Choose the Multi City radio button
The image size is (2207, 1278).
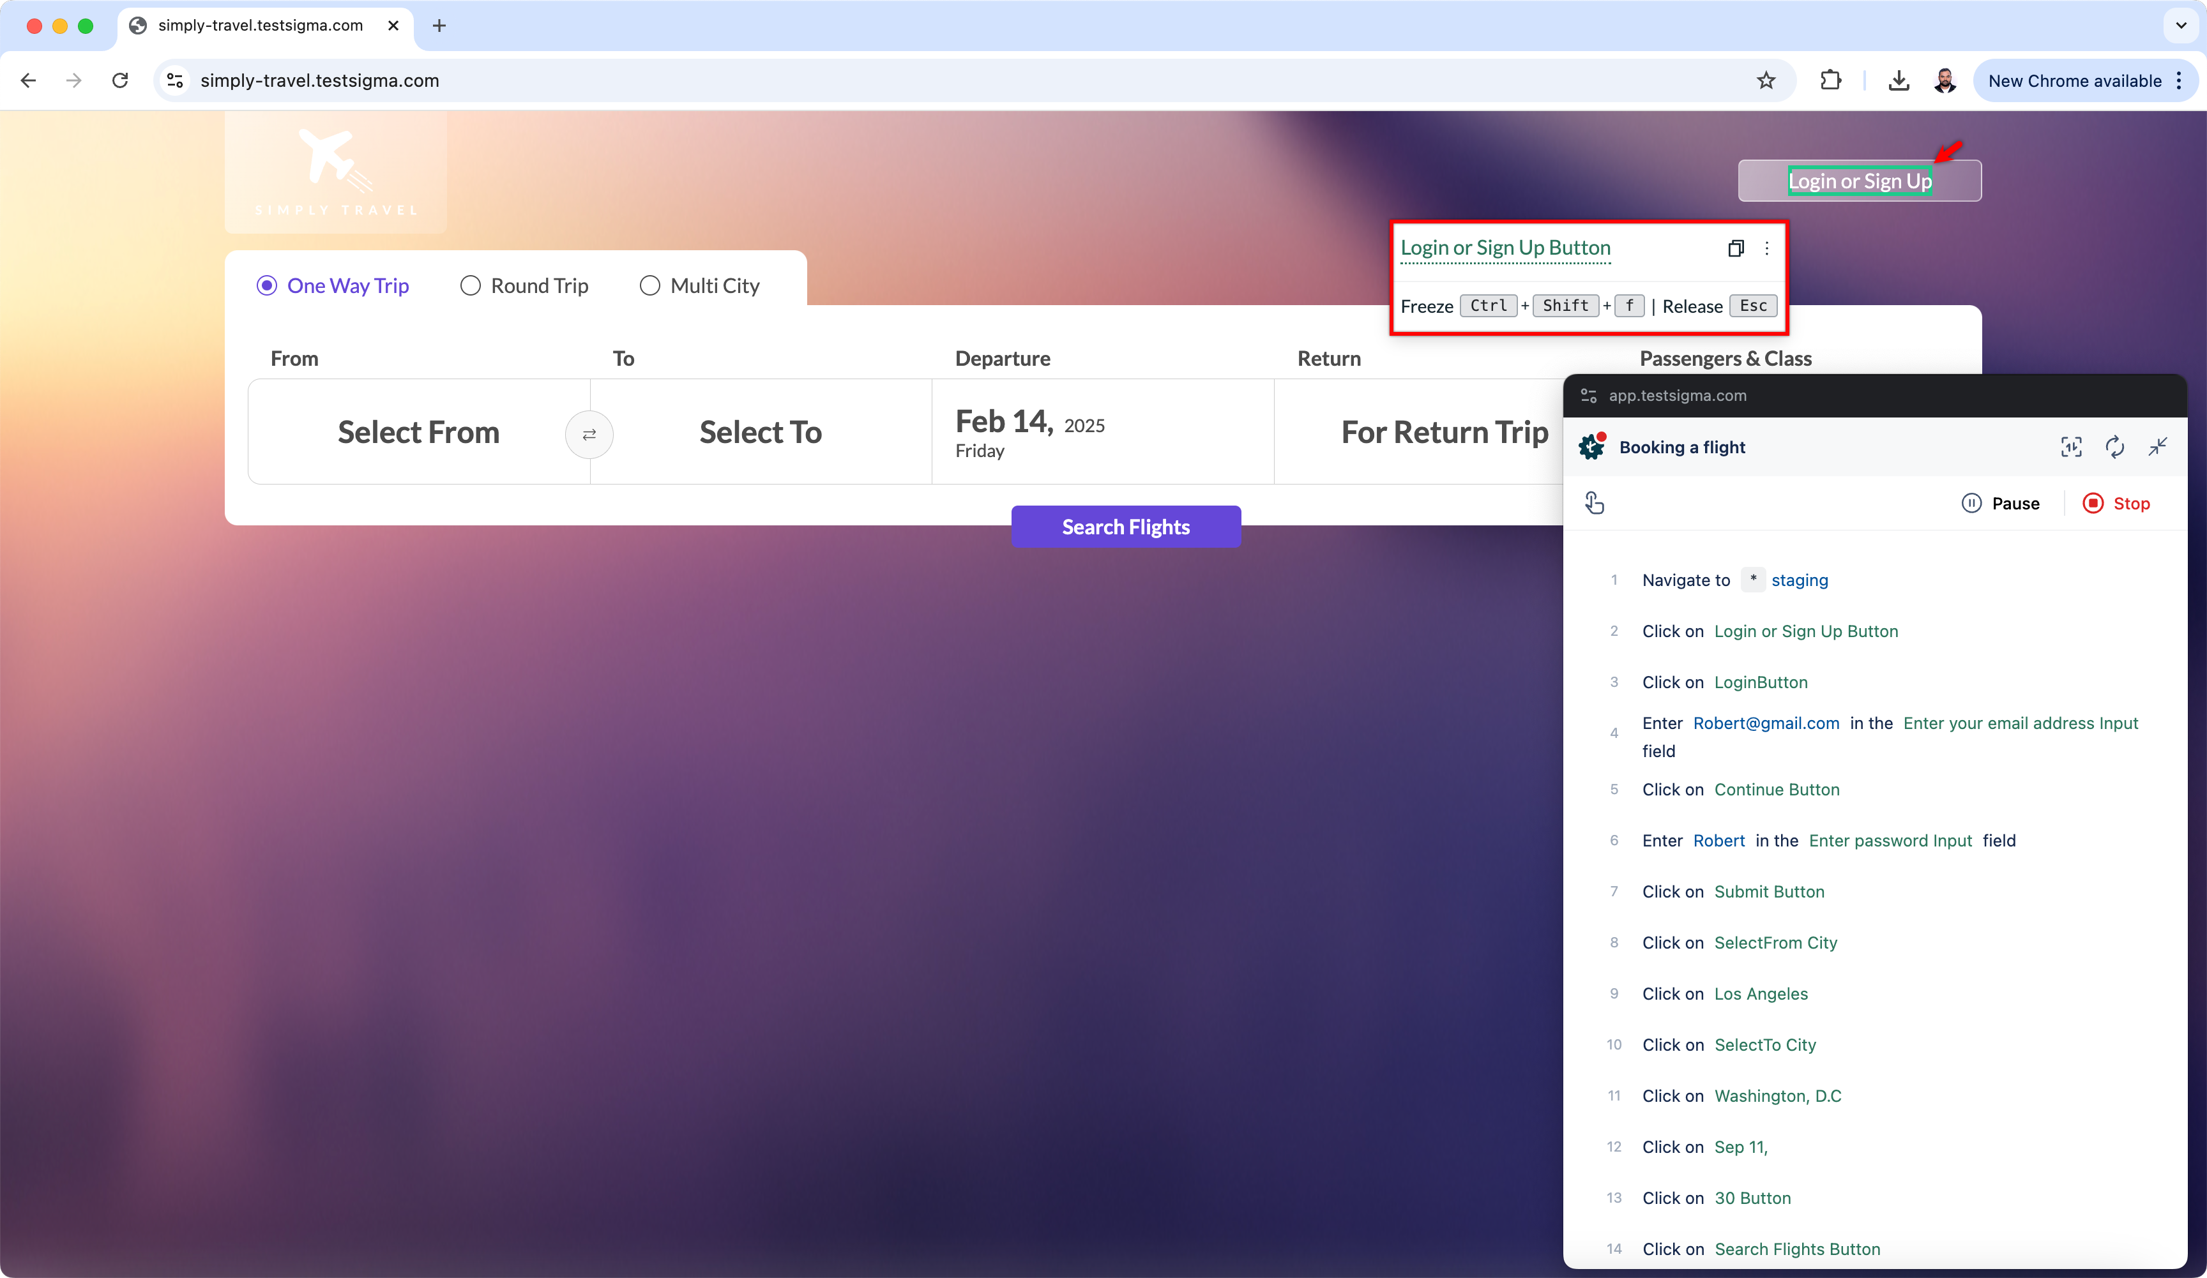pyautogui.click(x=650, y=286)
